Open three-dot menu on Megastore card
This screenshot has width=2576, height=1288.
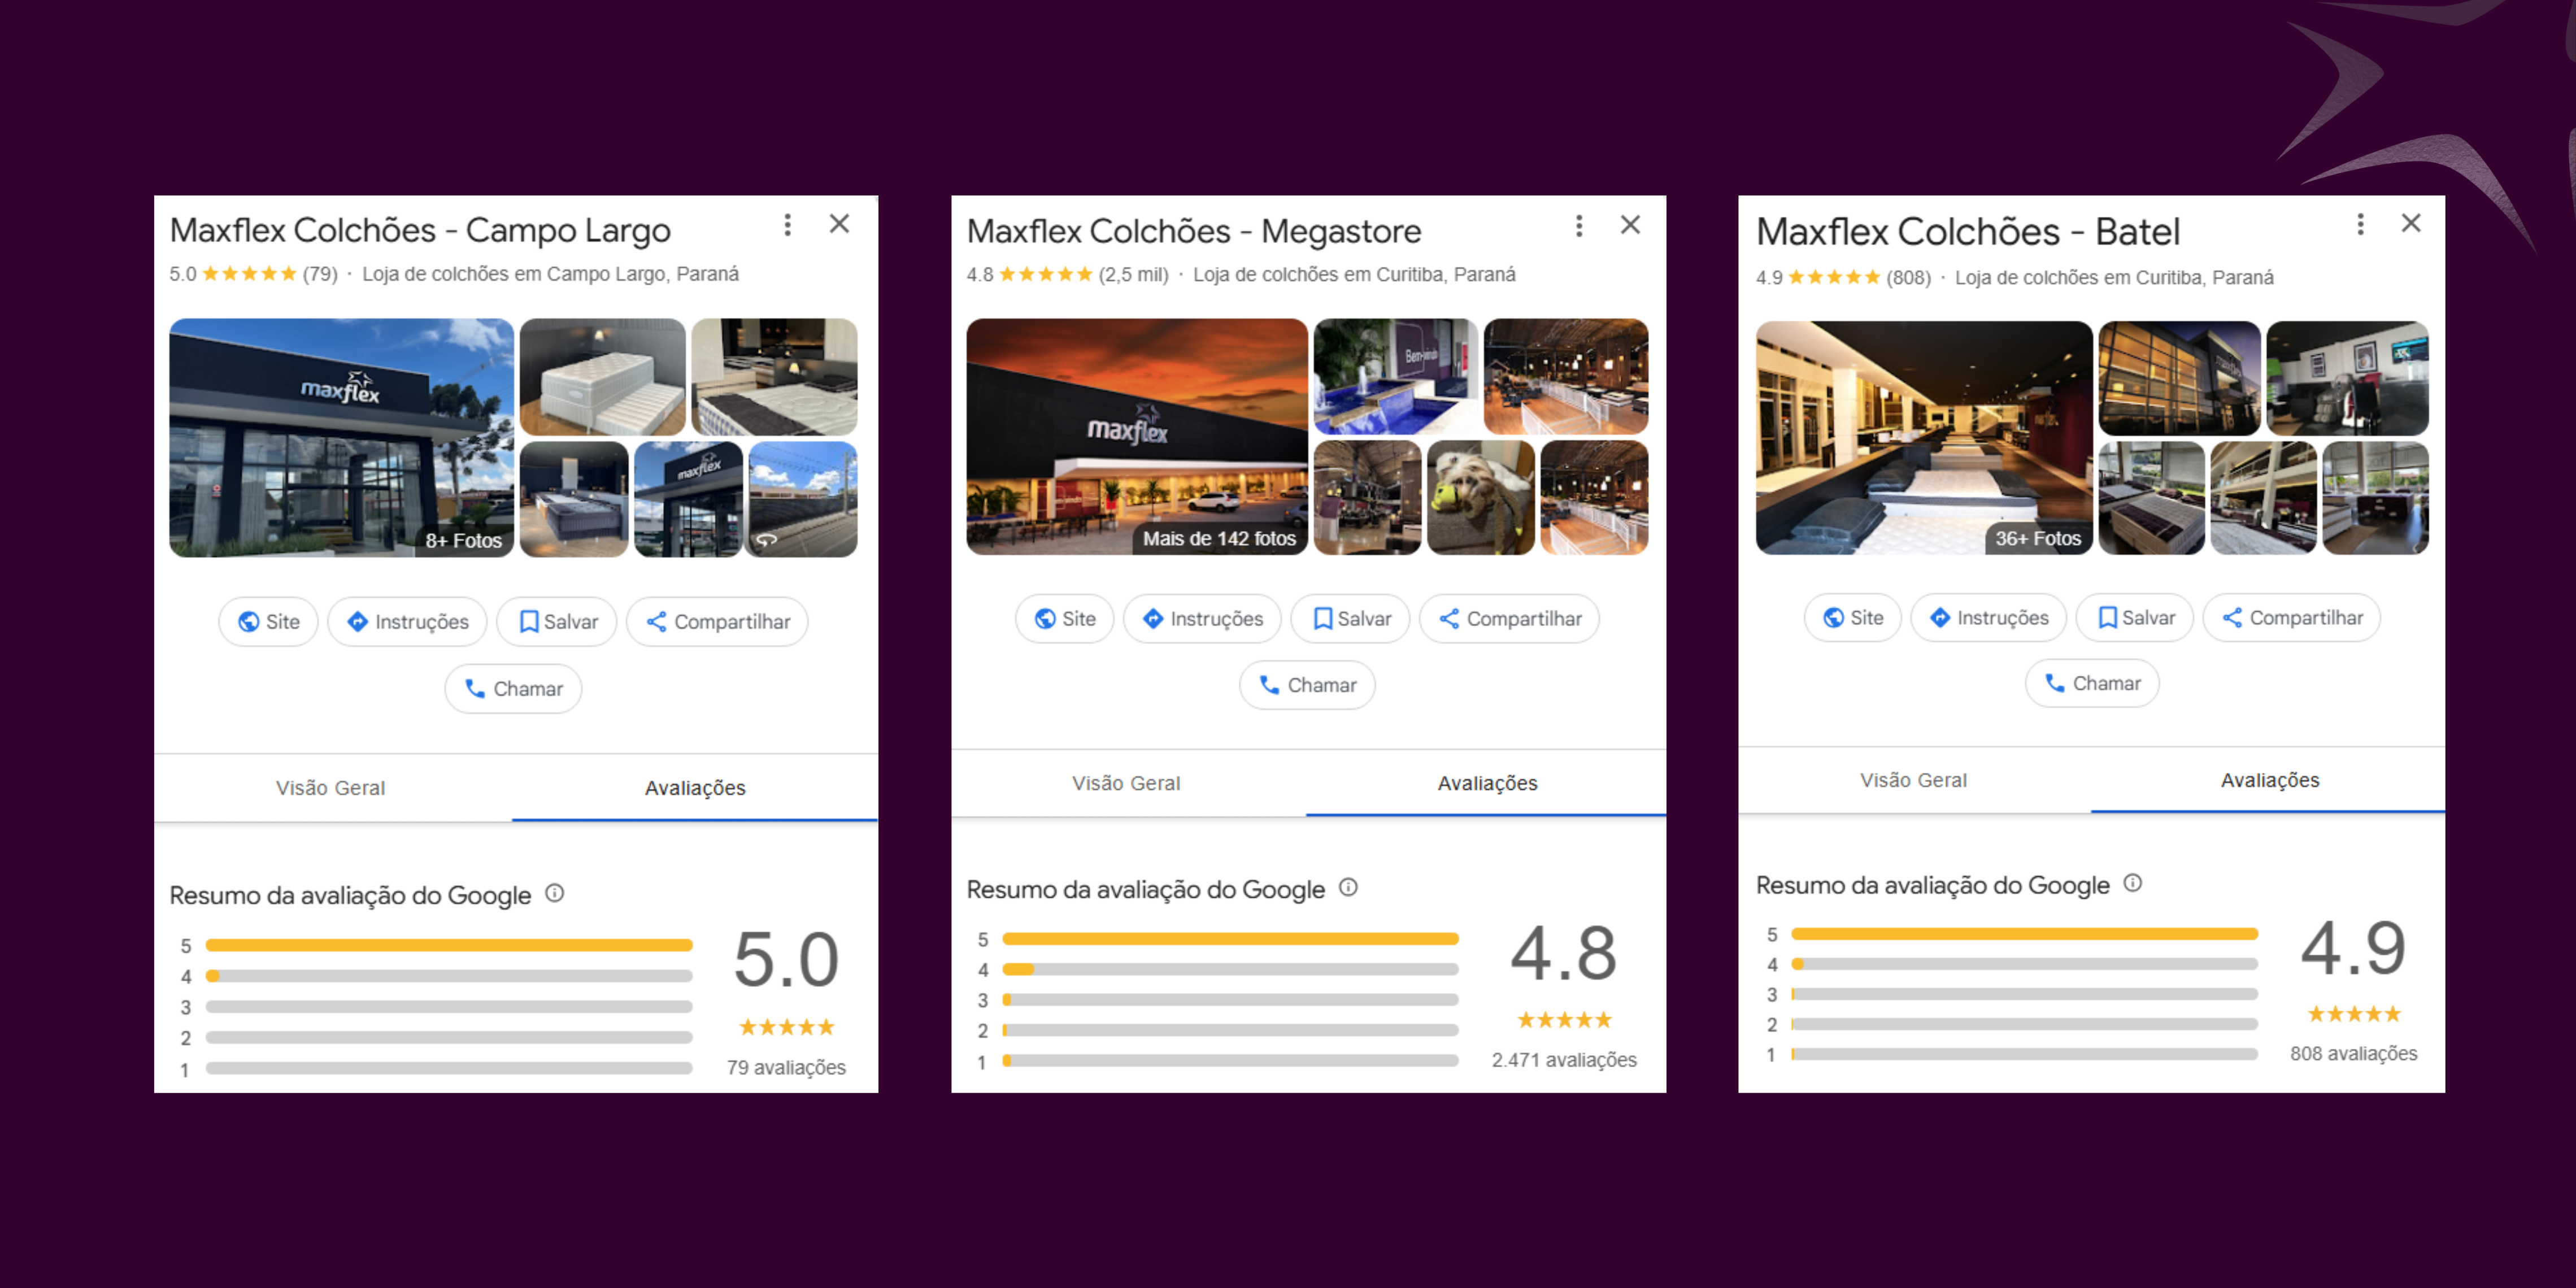coord(1579,226)
